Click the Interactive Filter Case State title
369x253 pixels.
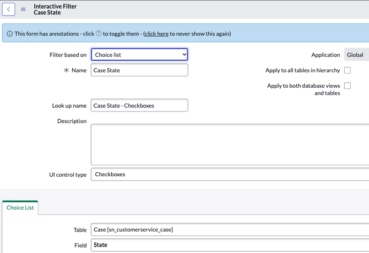[55, 10]
